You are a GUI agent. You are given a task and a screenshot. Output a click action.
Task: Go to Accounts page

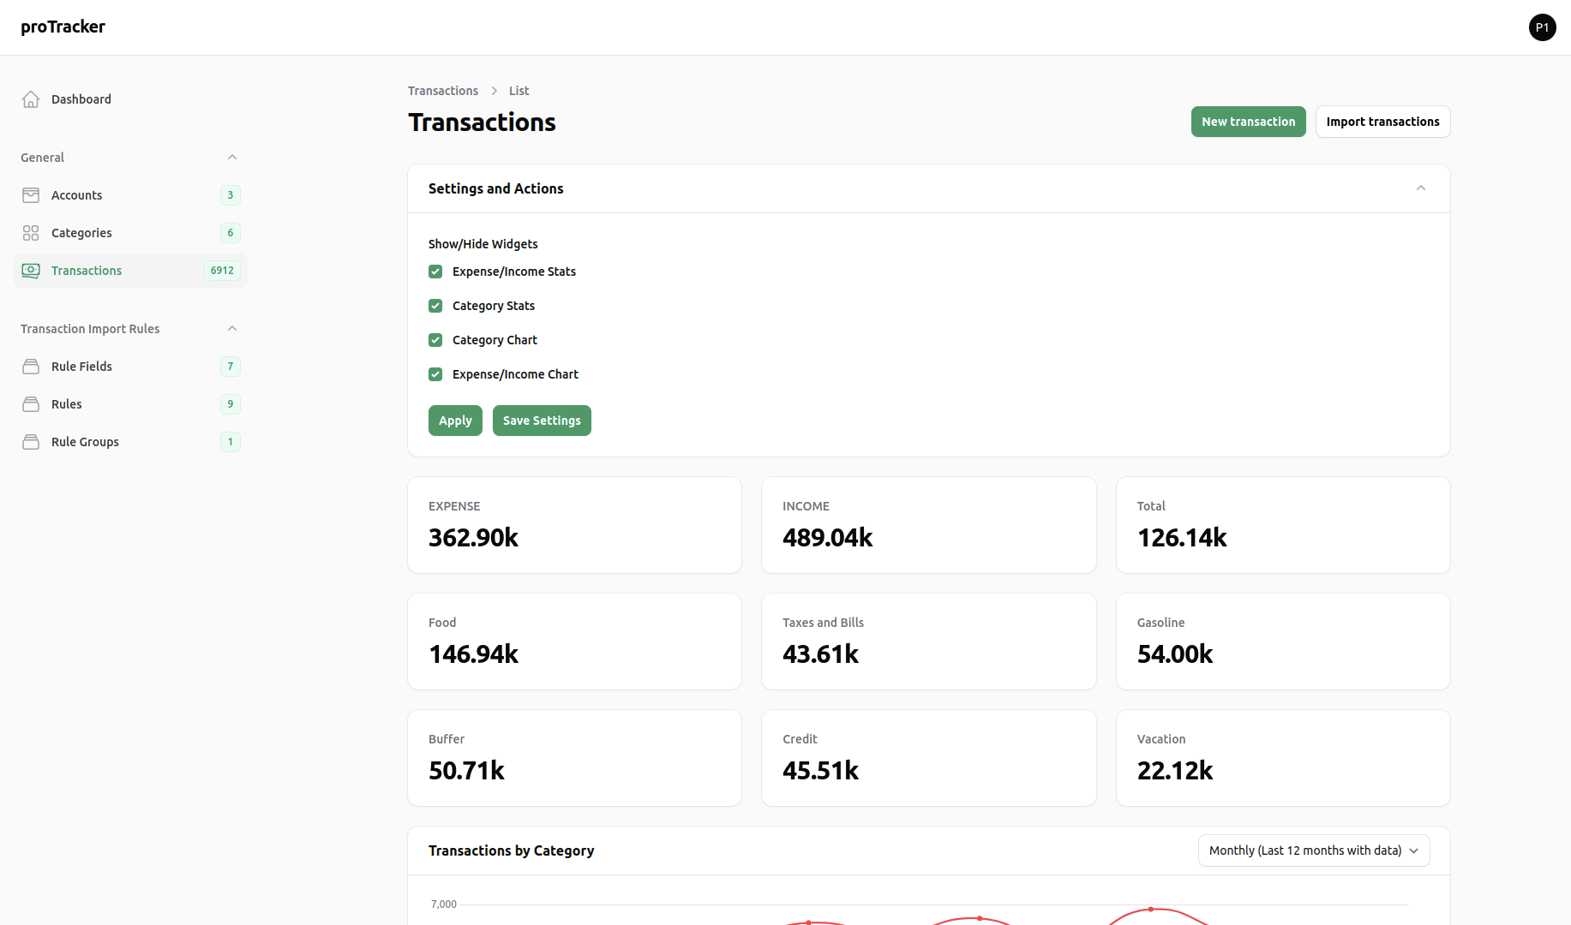pyautogui.click(x=130, y=195)
